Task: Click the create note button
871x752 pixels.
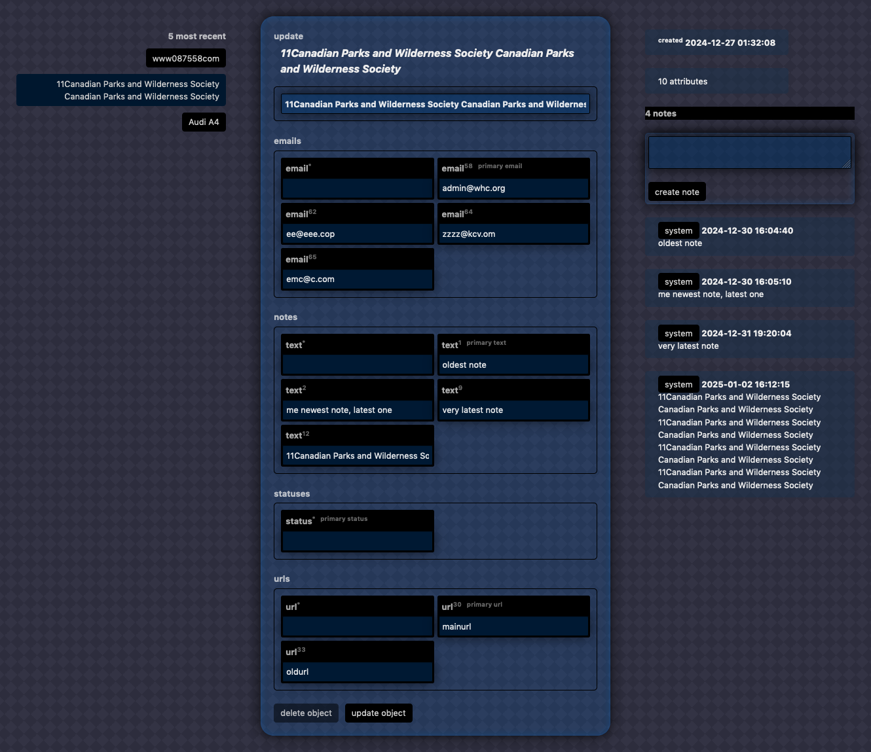Action: point(677,192)
